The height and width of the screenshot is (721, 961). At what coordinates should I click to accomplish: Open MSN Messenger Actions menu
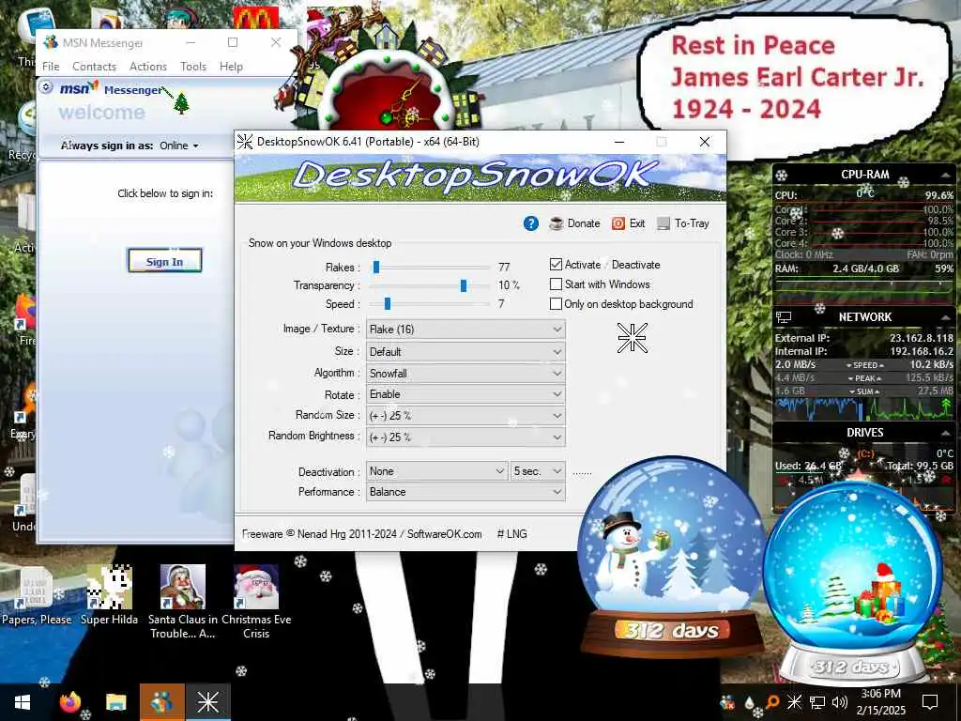point(147,67)
